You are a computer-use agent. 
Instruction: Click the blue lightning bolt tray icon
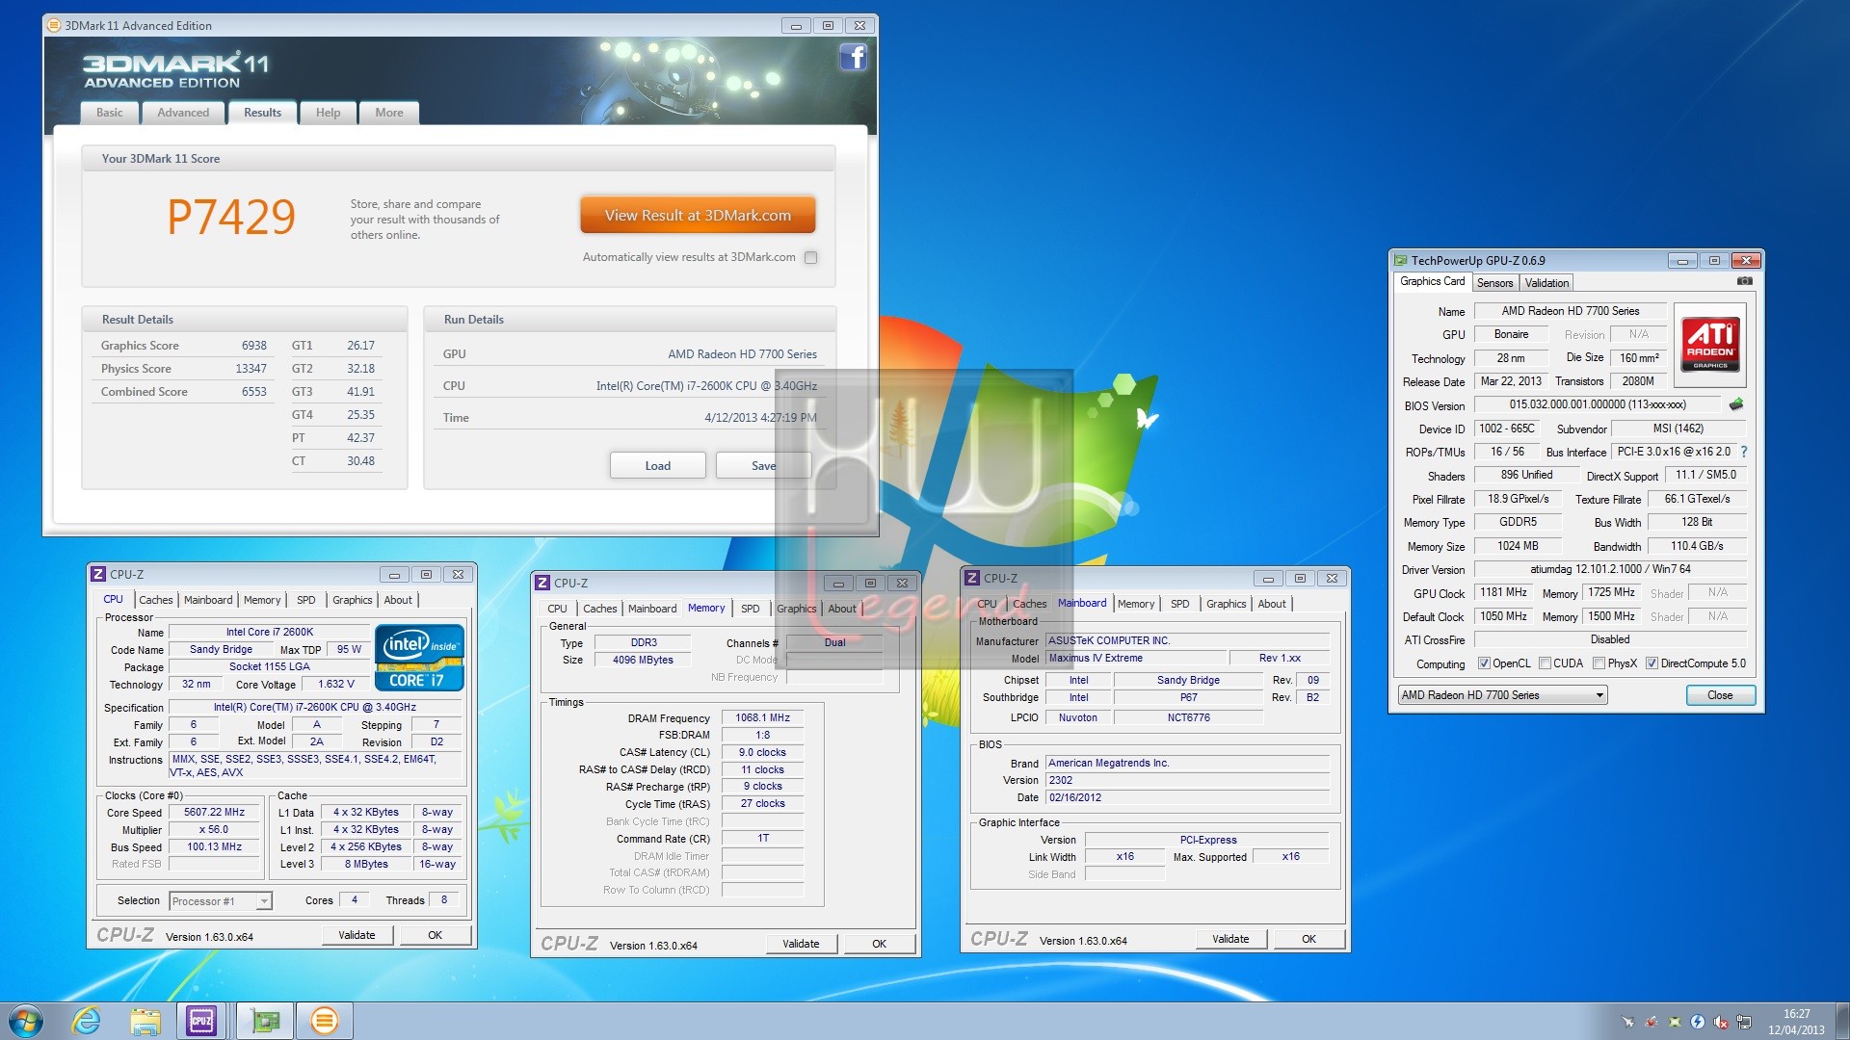pos(1698,1022)
